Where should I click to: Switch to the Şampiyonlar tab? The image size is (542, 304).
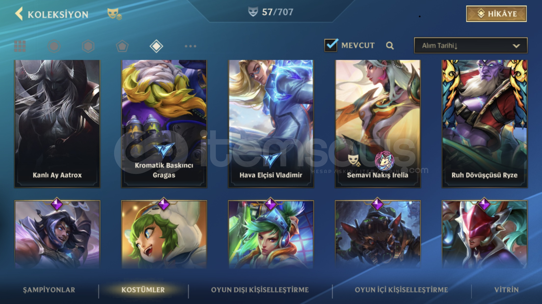pyautogui.click(x=49, y=290)
